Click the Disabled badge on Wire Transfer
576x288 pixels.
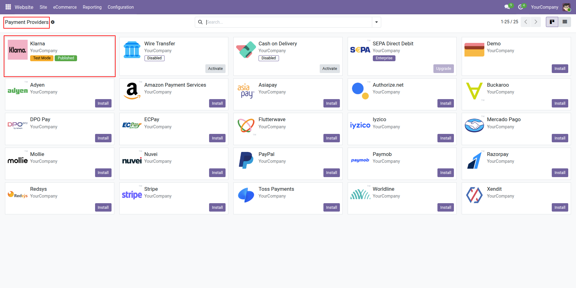[154, 58]
